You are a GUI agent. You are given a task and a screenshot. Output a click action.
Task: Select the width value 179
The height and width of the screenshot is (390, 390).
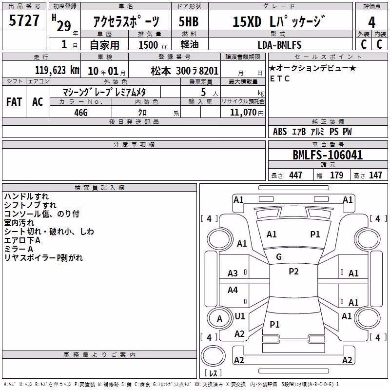(336, 175)
